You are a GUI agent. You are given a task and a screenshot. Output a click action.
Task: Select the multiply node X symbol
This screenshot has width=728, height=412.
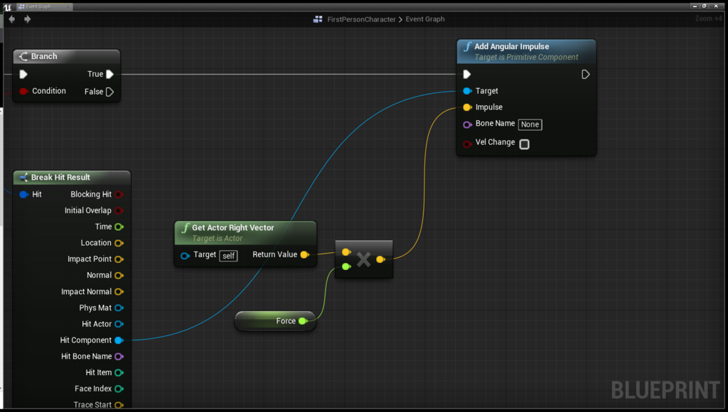(x=363, y=259)
